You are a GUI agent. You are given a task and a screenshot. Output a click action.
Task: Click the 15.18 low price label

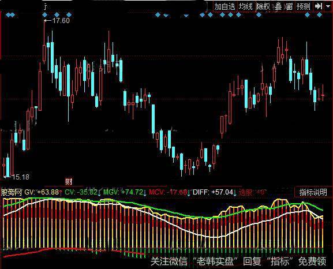[20, 177]
